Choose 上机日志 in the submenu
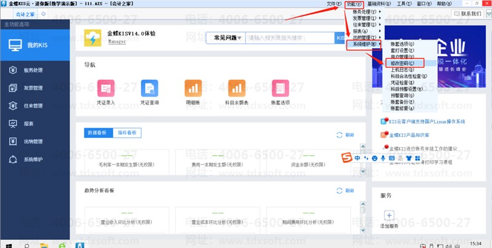The width and height of the screenshot is (492, 248). pos(404,70)
